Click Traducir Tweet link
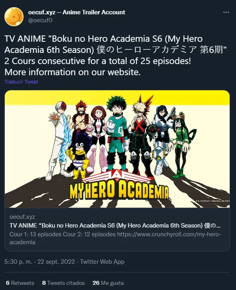 pyautogui.click(x=21, y=82)
